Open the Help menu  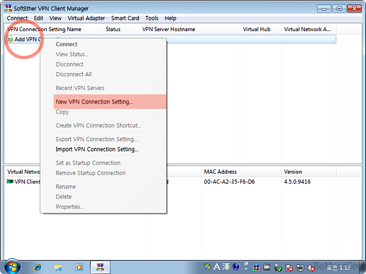click(170, 18)
